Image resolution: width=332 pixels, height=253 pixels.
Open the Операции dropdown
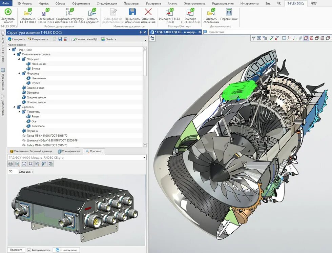coord(38,39)
